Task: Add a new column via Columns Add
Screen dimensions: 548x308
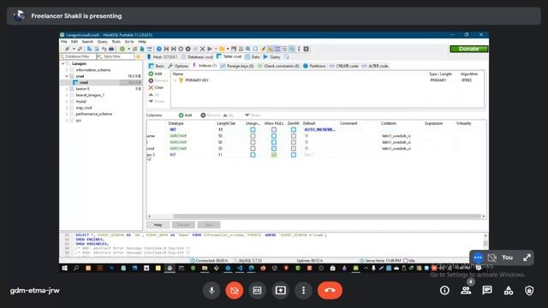Action: click(186, 115)
